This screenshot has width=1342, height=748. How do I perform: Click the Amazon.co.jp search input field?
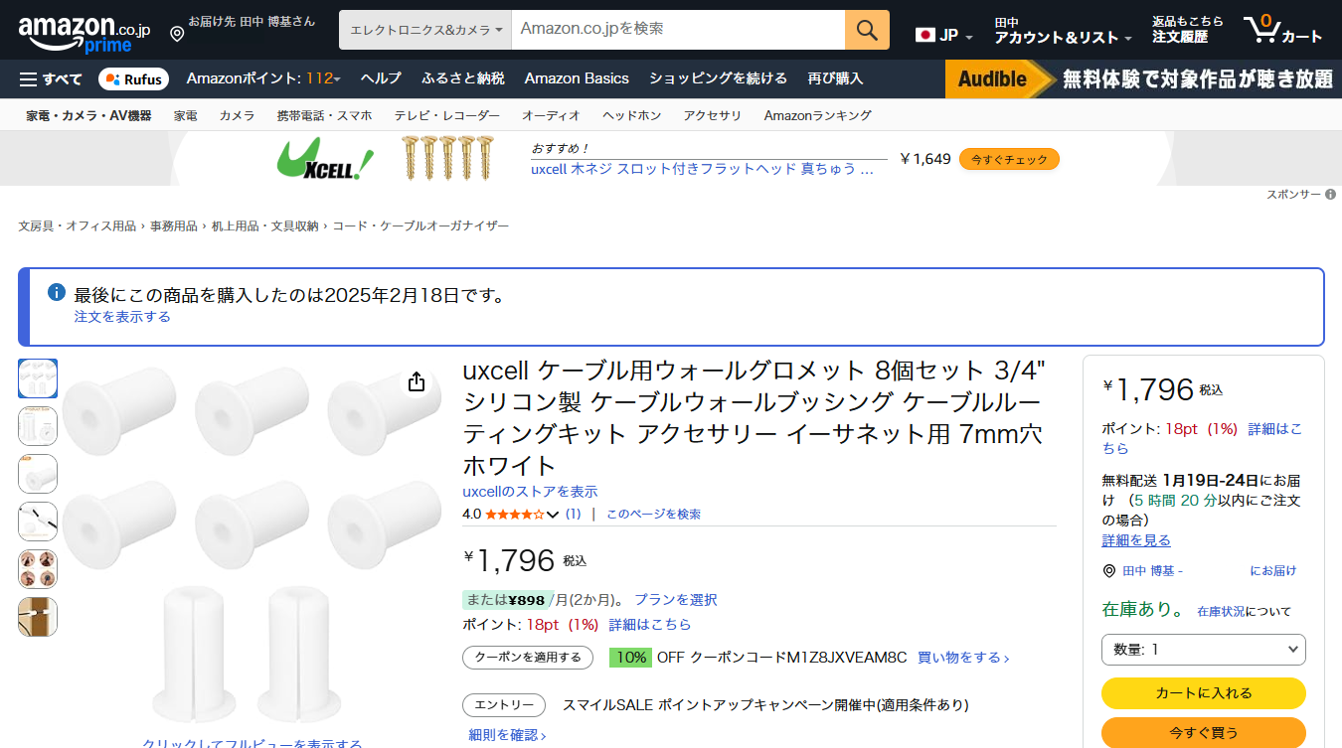click(677, 30)
